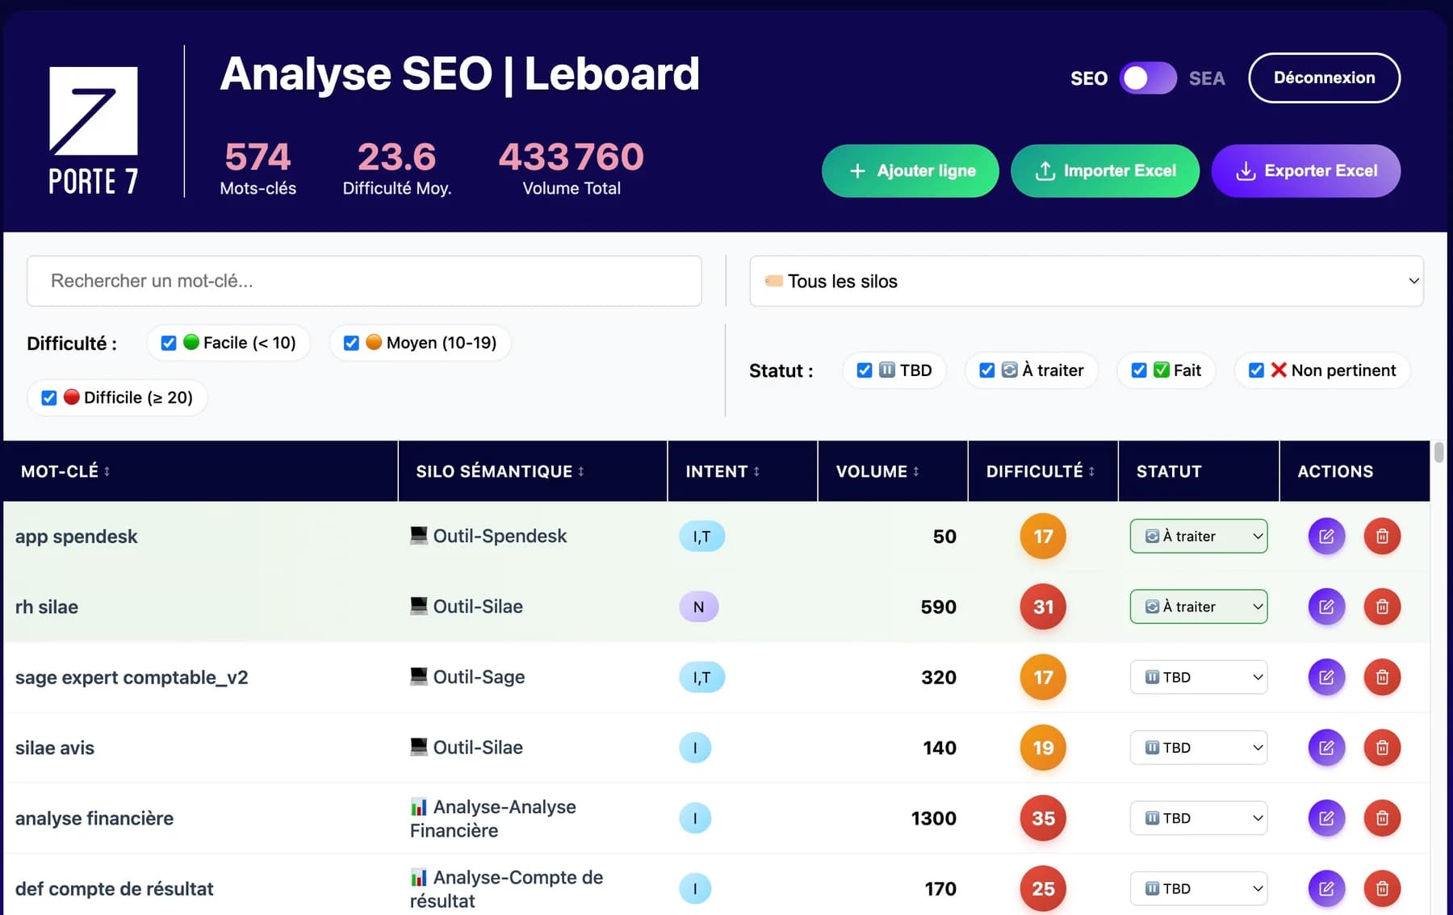The width and height of the screenshot is (1453, 915).
Task: Delete the analyse financière row
Action: click(x=1382, y=818)
